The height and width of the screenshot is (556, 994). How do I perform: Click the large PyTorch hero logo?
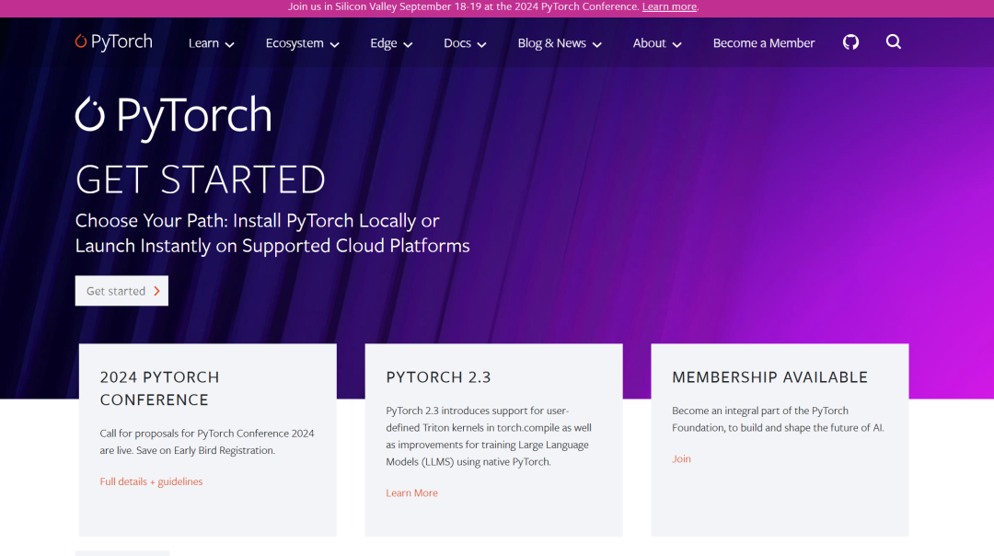tap(174, 117)
